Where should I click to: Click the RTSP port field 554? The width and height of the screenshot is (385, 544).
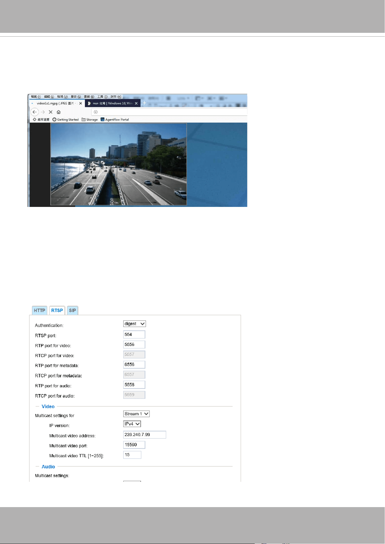(x=134, y=334)
